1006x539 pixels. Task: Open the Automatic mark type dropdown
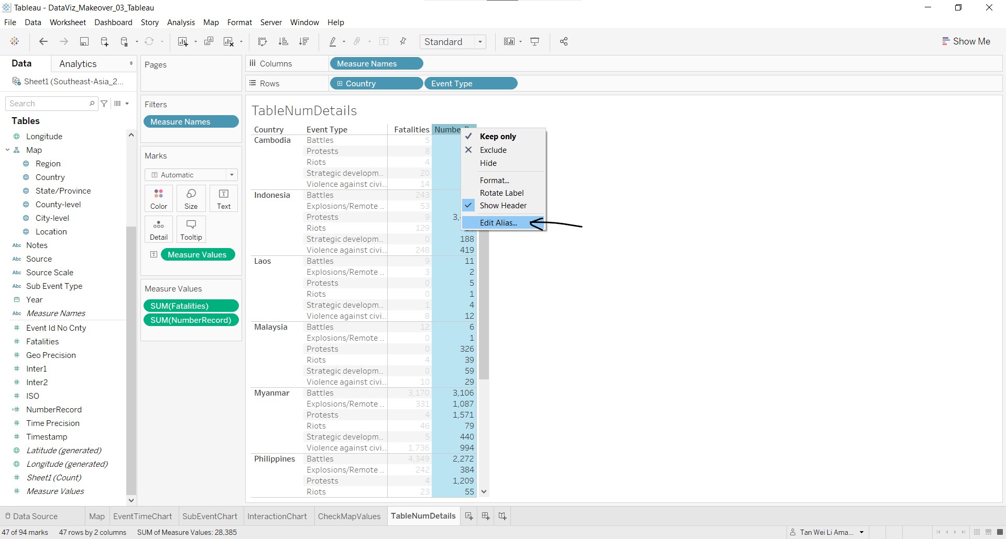pos(191,175)
